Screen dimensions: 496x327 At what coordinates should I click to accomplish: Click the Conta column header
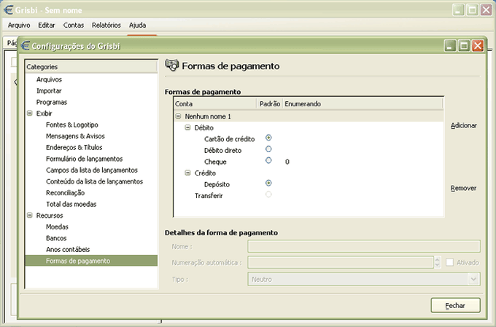click(215, 103)
